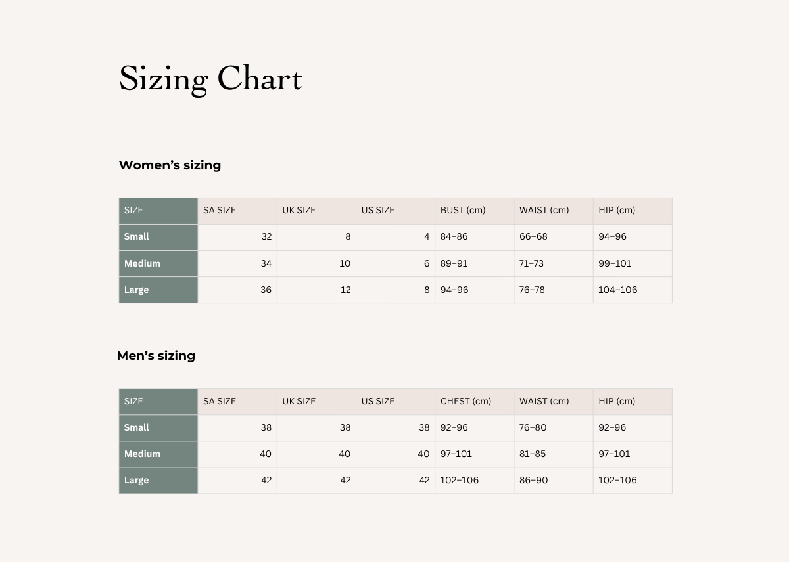Click men's Medium chest 97–101 cell
Image resolution: width=789 pixels, height=562 pixels.
456,454
